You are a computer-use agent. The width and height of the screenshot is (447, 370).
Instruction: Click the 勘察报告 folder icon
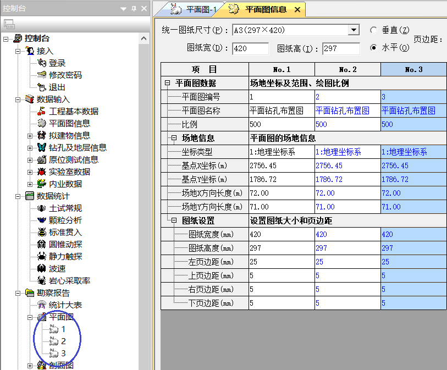pyautogui.click(x=30, y=292)
